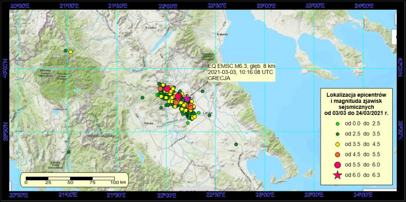Click the Volos city label

pyautogui.click(x=264, y=147)
